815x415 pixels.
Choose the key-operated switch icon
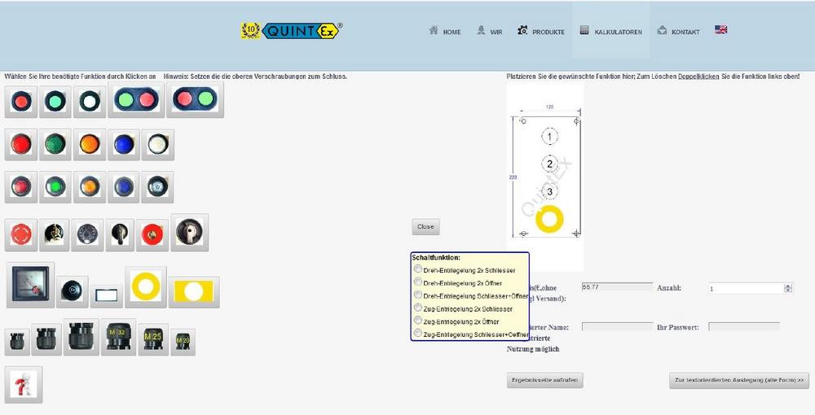click(x=54, y=235)
